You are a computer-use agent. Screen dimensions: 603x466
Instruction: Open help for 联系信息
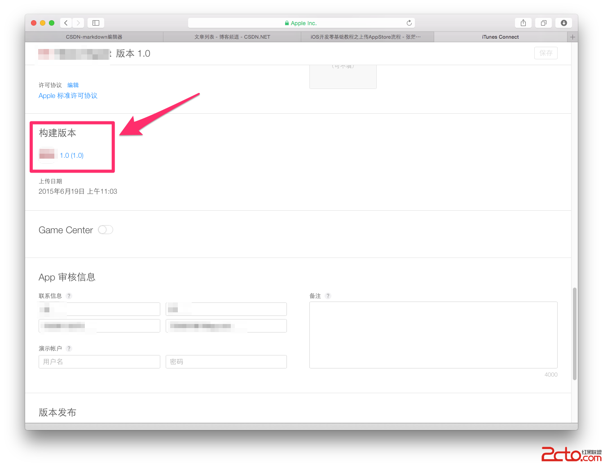click(69, 296)
